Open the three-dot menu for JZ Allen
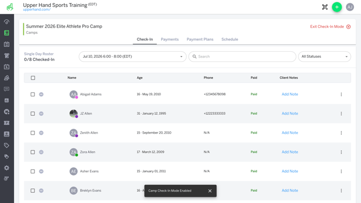 (x=341, y=114)
